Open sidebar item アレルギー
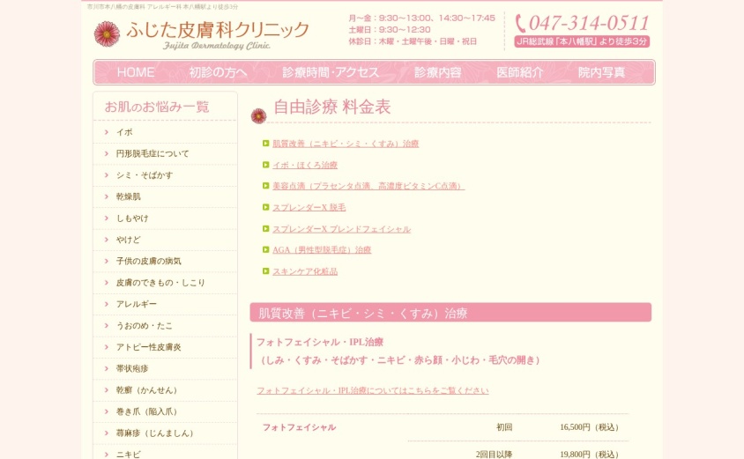 point(136,304)
